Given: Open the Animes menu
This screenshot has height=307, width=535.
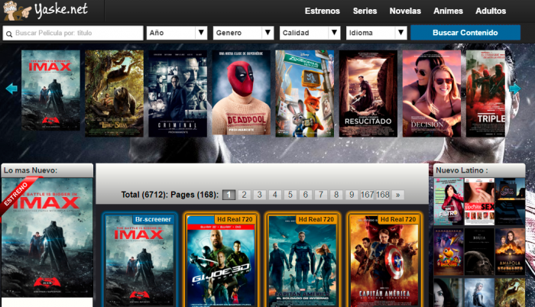Looking at the screenshot, I should [448, 11].
